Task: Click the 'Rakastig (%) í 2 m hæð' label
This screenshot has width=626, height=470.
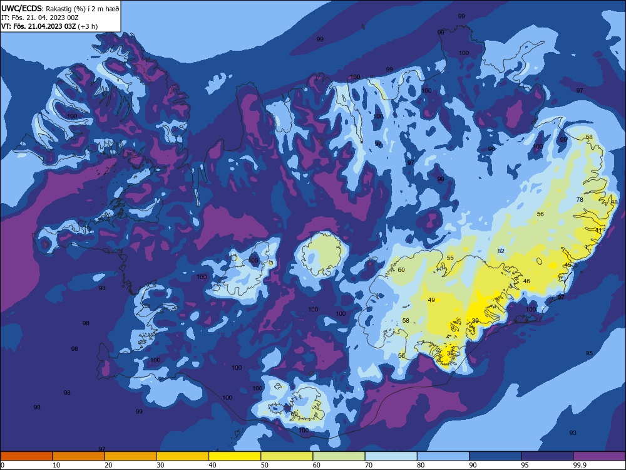Action: (83, 8)
